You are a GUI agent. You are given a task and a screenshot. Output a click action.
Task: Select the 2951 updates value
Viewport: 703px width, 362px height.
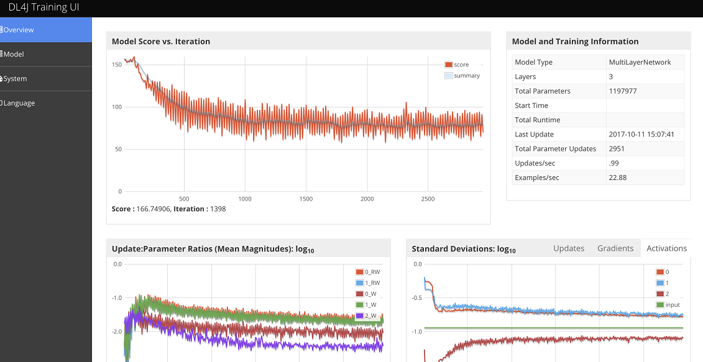[x=617, y=149]
